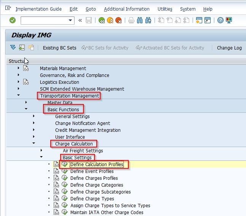Viewport: 246px width, 216px height.
Task: Select Define Charges Profiles tree row
Action: pos(94,178)
